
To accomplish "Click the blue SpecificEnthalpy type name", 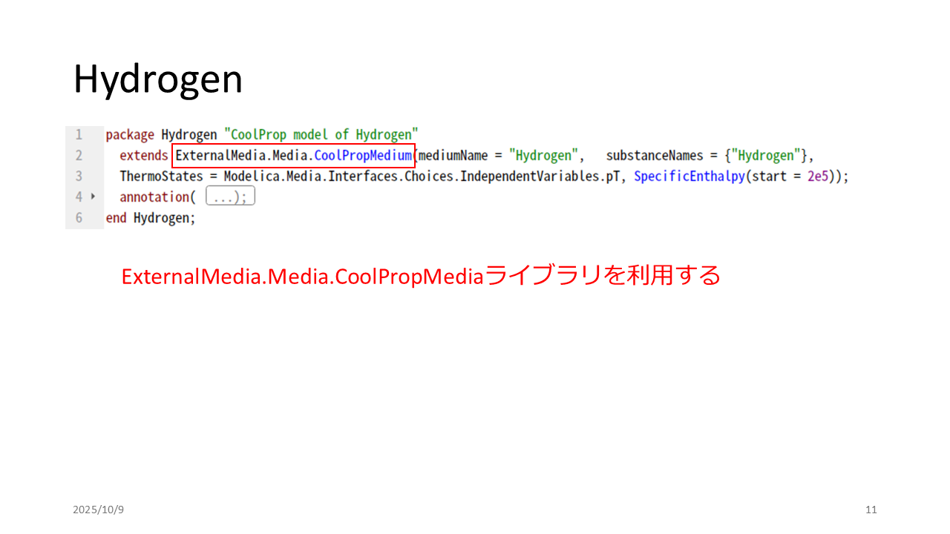I will click(x=689, y=177).
